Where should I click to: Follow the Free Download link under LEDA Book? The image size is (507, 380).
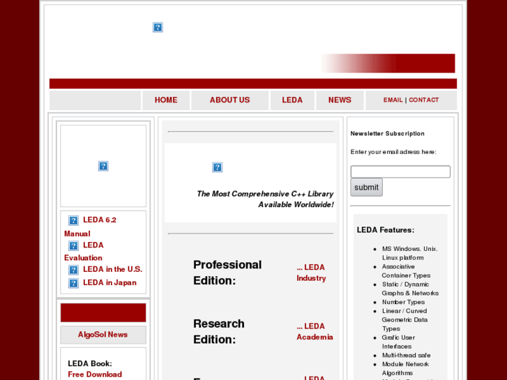95,374
